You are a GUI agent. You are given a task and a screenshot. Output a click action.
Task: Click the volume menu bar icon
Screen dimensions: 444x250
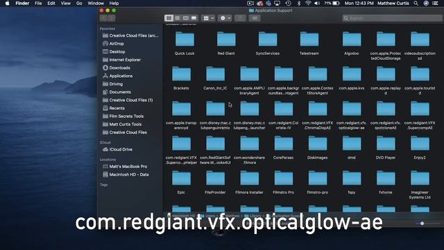[317, 3]
